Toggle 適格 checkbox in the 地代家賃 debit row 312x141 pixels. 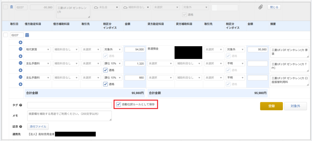click(x=105, y=56)
